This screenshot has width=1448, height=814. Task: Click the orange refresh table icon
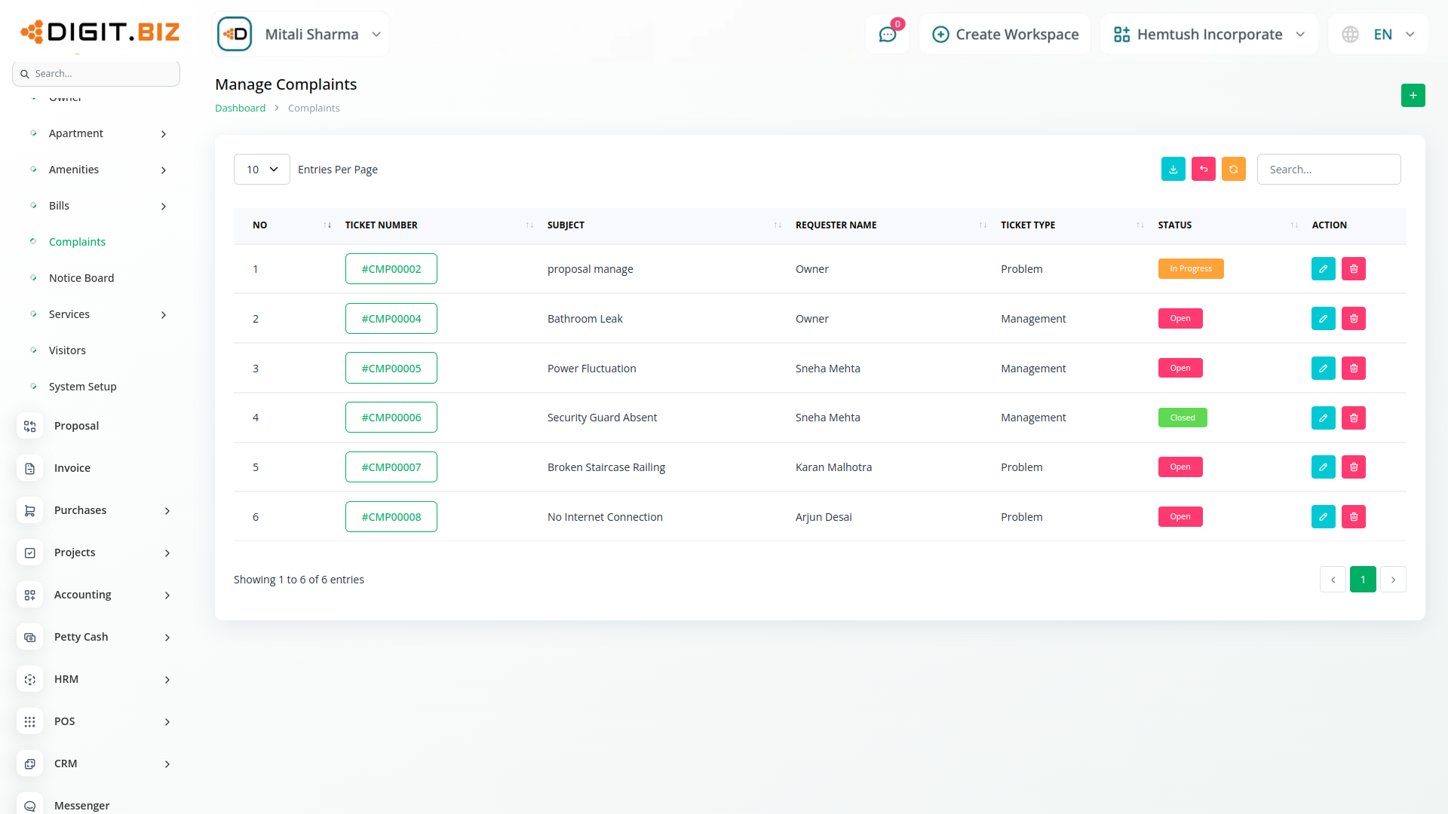[x=1233, y=170]
